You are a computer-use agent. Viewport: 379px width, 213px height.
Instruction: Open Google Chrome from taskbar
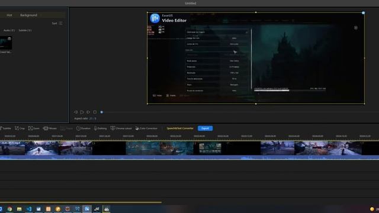(9, 209)
